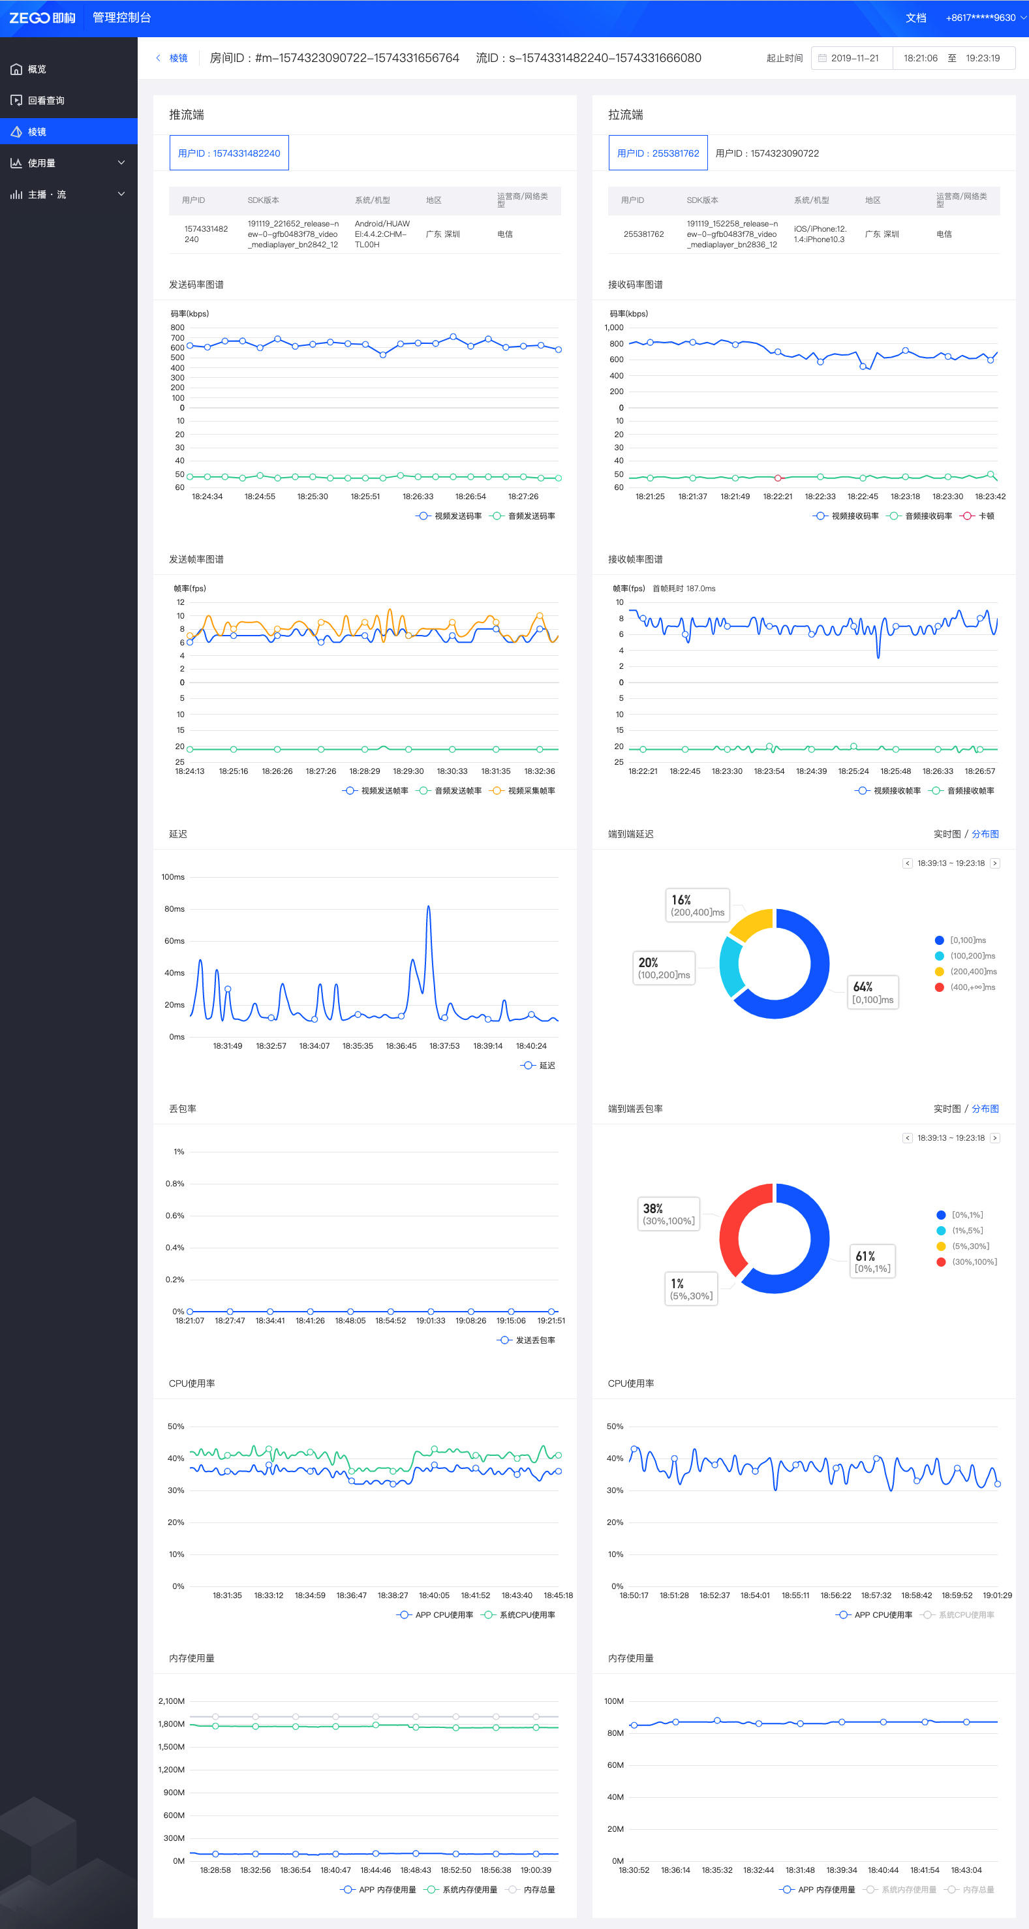Toggle the 视频发送码率 legend series
Screen dimensions: 1029x1929
(x=448, y=516)
